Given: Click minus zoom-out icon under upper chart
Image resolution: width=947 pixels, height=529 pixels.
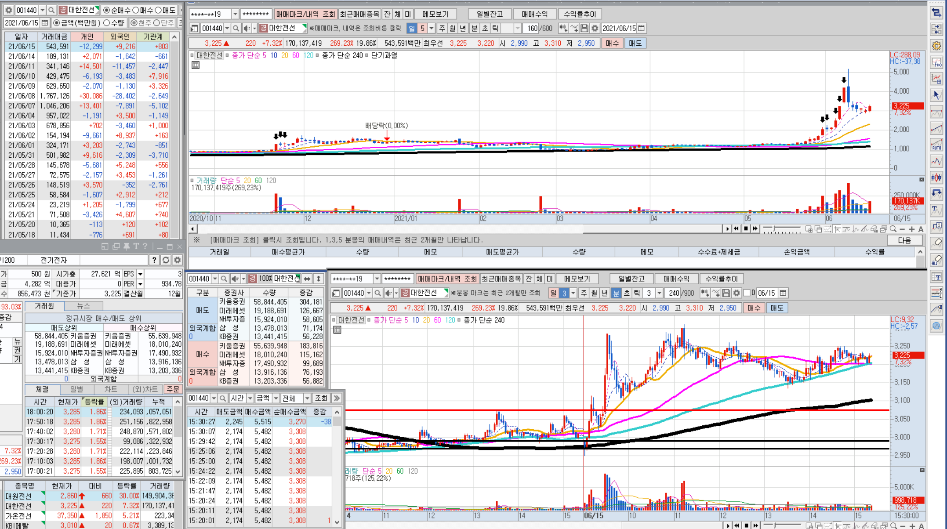Looking at the screenshot, I should click(x=902, y=229).
